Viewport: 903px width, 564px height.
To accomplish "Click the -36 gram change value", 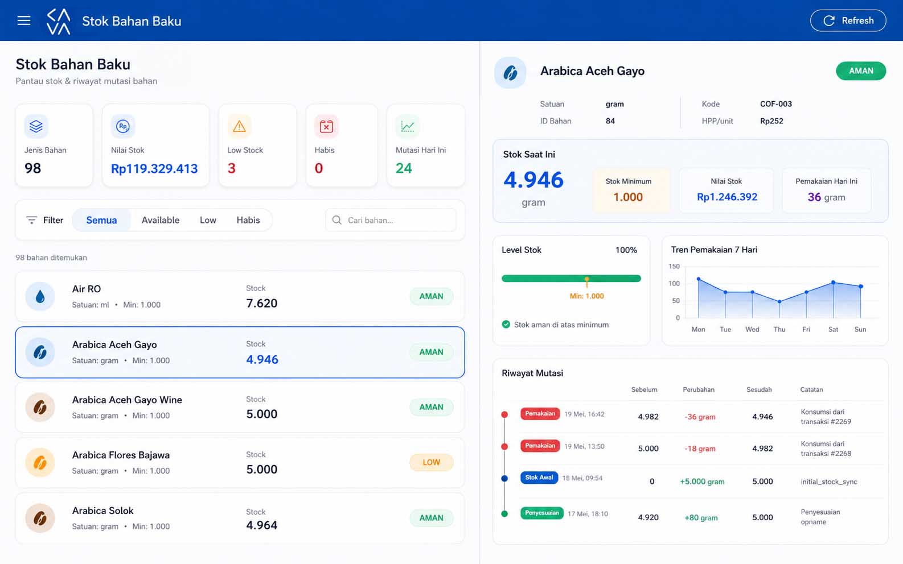I will click(700, 417).
